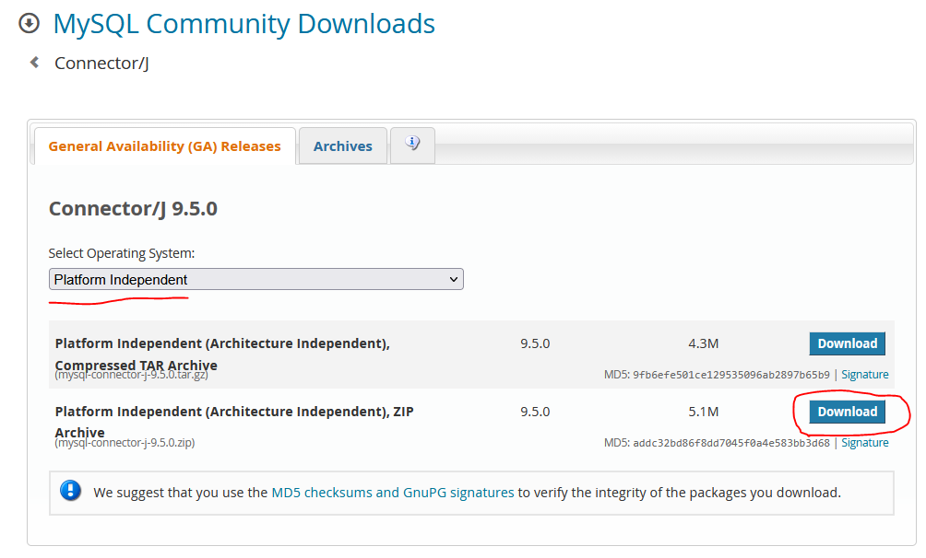Click the blue exclamation info icon
Screen dimensions: 926x558
(x=71, y=491)
